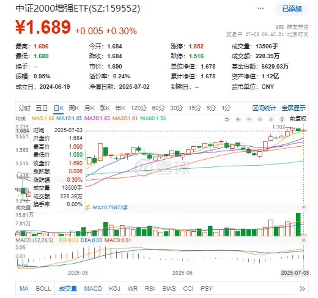Toggle the RSI indicator

pos(150,288)
